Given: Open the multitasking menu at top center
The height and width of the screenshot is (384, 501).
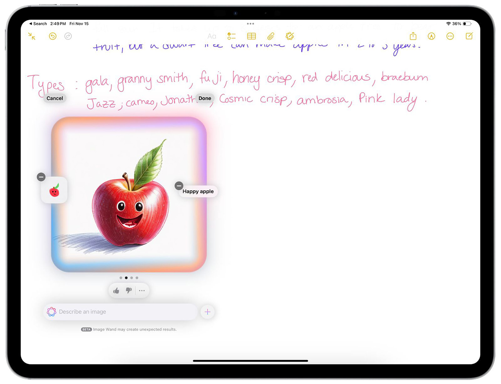Looking at the screenshot, I should 250,24.
